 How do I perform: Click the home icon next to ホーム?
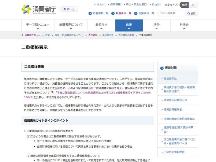[64, 9]
